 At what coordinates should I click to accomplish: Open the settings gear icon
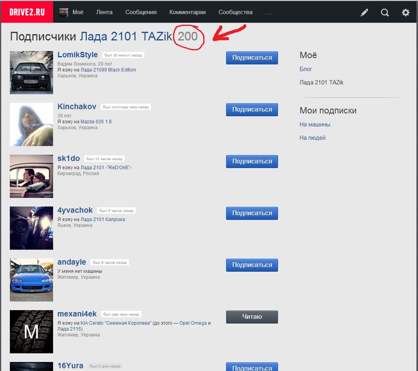(405, 12)
